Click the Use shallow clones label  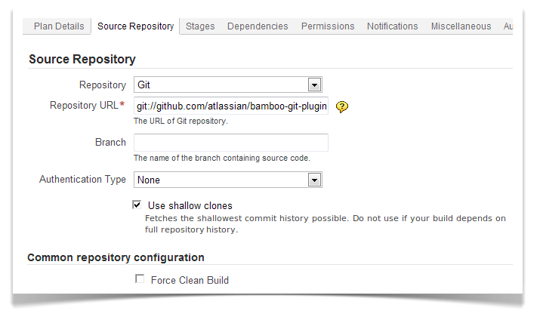190,206
